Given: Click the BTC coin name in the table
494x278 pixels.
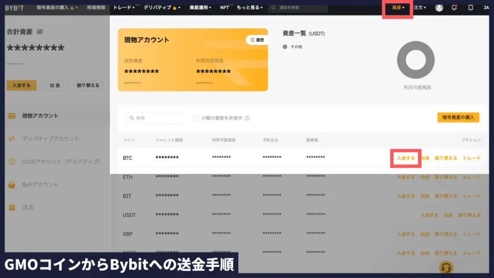Looking at the screenshot, I should [x=127, y=158].
